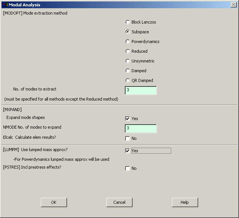Open the Help button
This screenshot has width=239, height=218.
point(185,202)
